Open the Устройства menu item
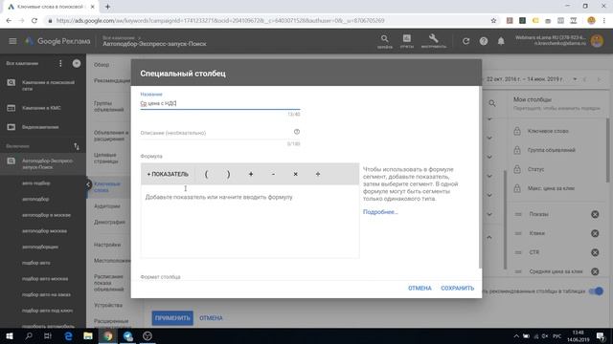613x344 pixels. coord(108,305)
